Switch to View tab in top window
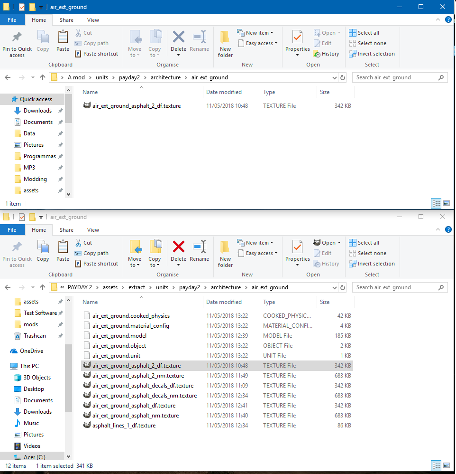The width and height of the screenshot is (456, 474). click(x=93, y=20)
